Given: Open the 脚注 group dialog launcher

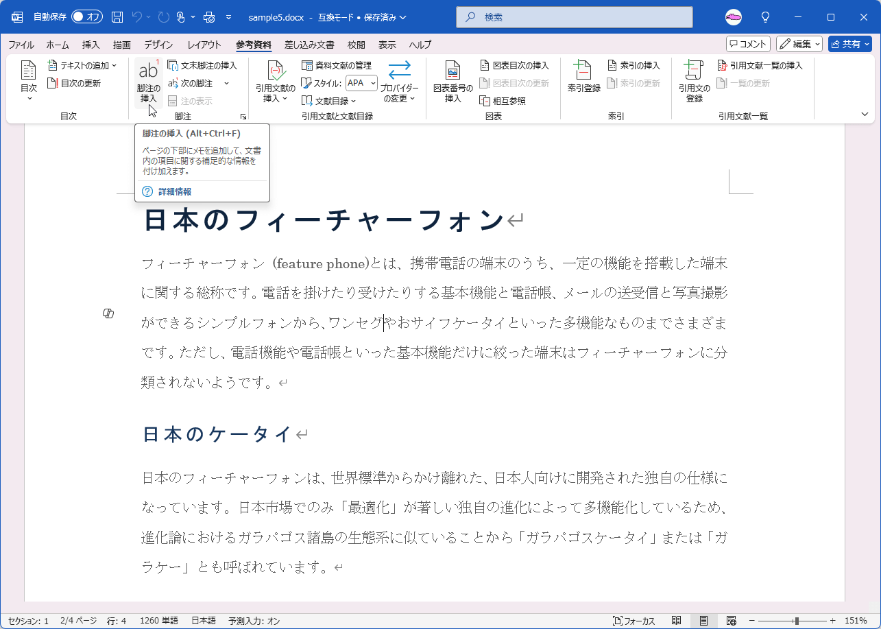Looking at the screenshot, I should click(243, 117).
